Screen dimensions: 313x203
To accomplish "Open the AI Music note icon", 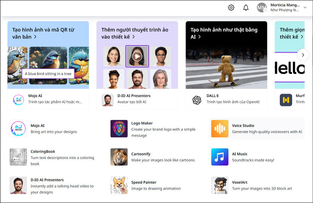I will click(220, 157).
